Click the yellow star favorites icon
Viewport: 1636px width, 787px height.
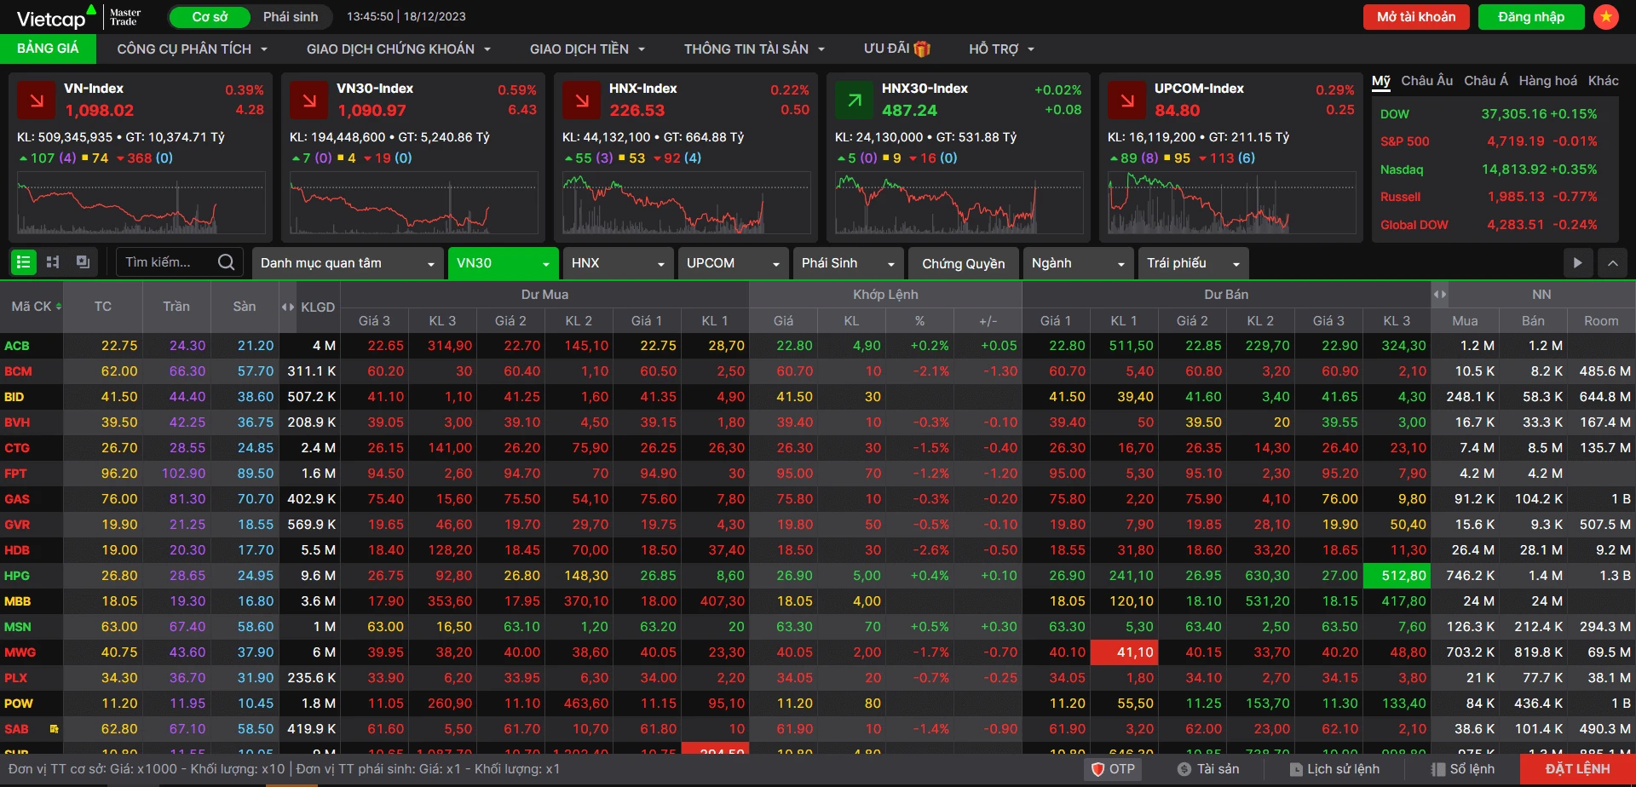click(x=1605, y=17)
